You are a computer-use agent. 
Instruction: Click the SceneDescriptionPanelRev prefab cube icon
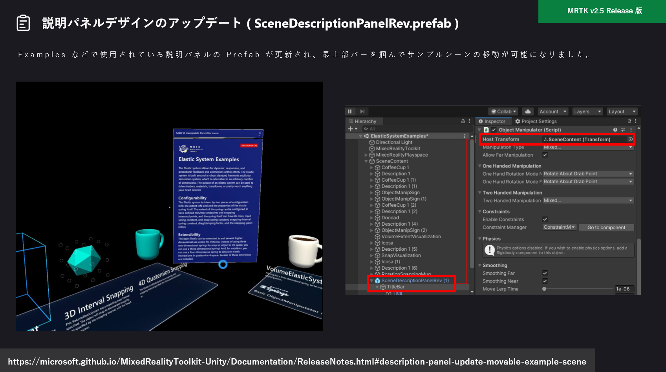click(x=378, y=281)
